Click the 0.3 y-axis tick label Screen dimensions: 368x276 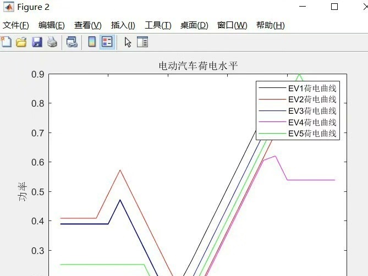[38, 251]
